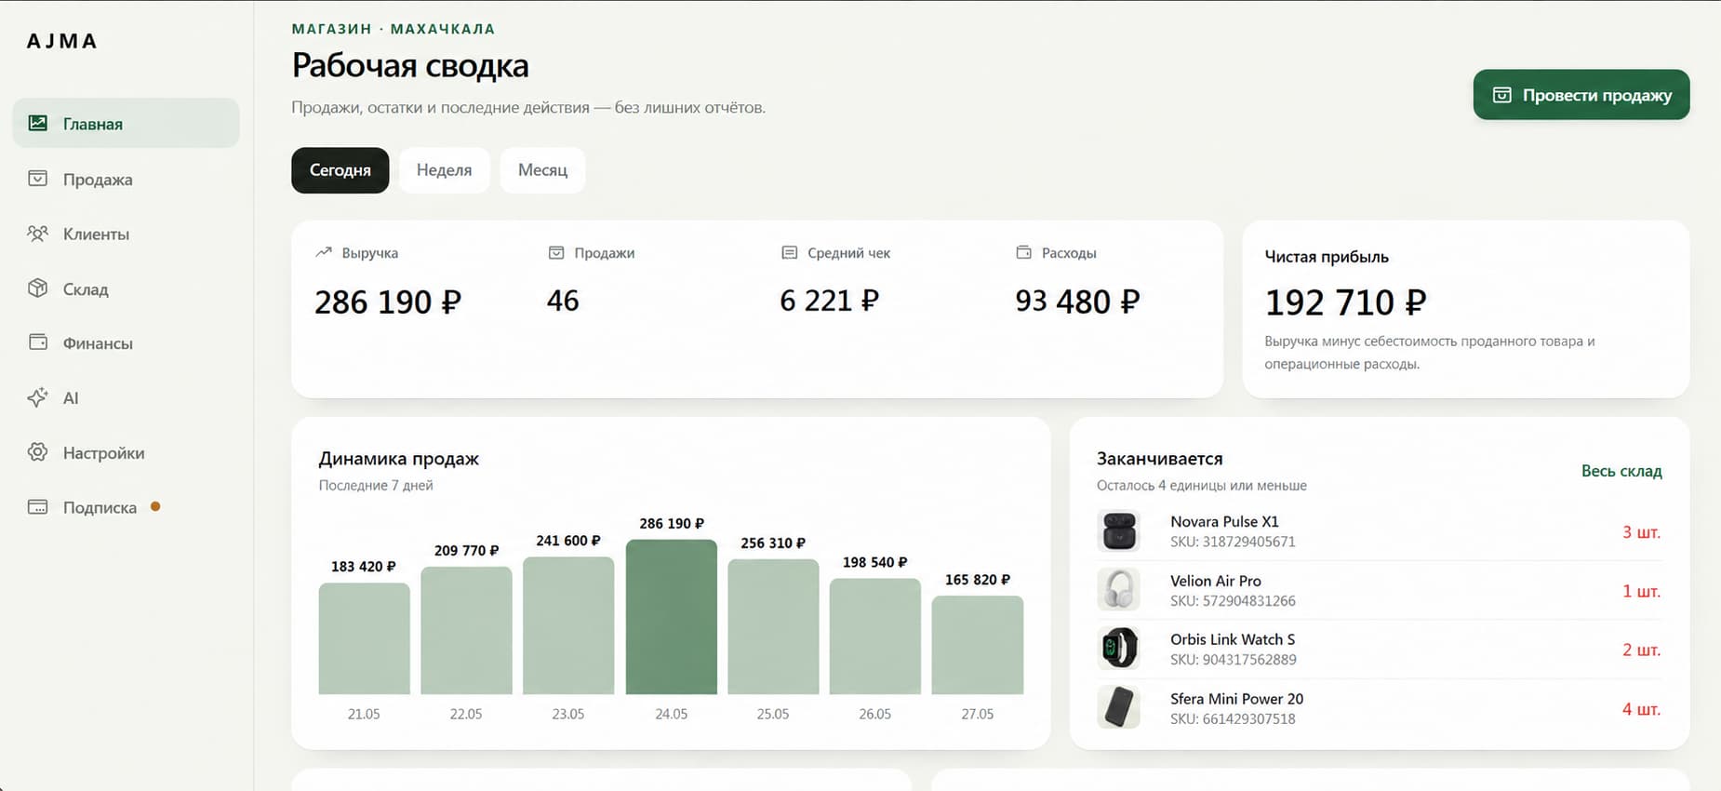Click the 6 221 ₽ average check value
Screen dimensions: 1721x791
point(829,301)
